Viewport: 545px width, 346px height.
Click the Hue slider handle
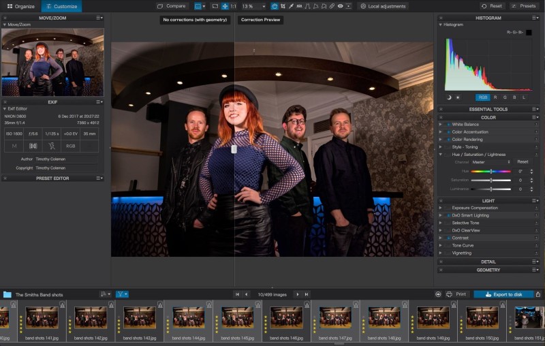point(491,171)
